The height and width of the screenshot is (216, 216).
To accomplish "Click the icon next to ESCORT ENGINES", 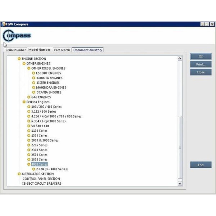I will (x=33, y=73).
